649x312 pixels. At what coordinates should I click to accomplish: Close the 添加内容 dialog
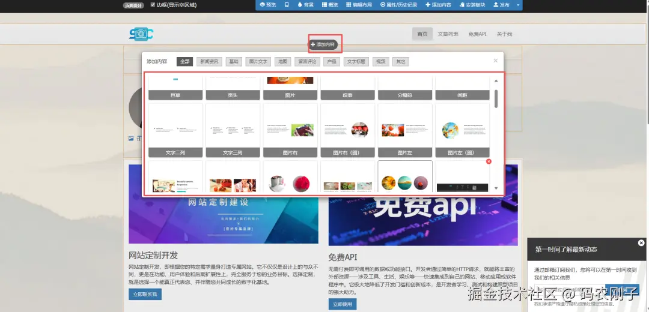[x=495, y=61]
